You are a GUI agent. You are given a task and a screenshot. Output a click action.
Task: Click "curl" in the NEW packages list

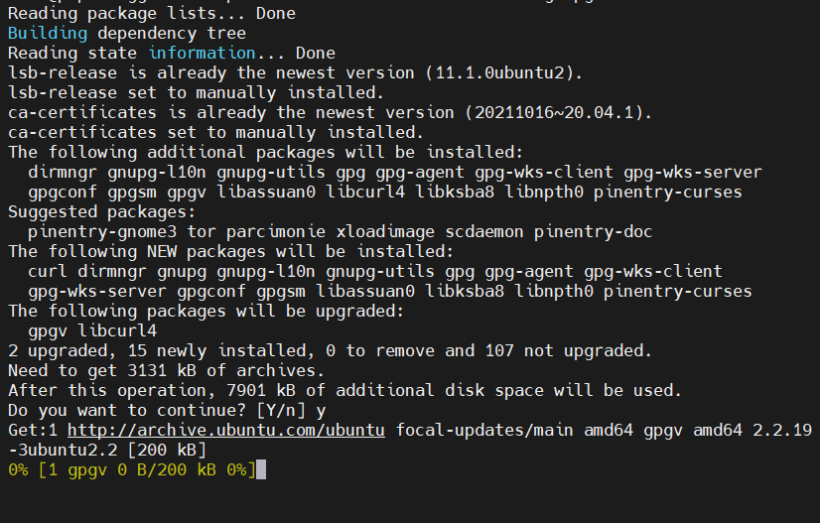47,271
